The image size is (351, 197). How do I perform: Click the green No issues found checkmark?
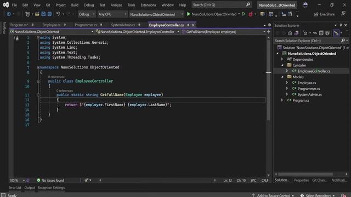tap(38, 180)
